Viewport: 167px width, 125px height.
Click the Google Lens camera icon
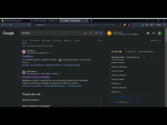96,33
